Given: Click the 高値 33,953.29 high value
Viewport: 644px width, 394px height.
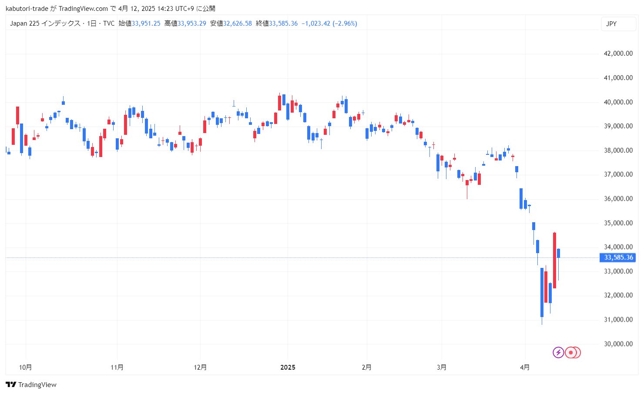Looking at the screenshot, I should point(185,23).
